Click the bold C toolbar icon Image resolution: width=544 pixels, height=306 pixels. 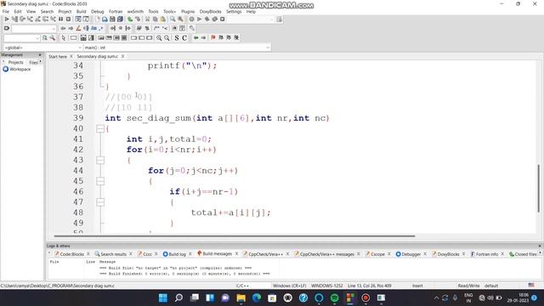click(x=184, y=37)
